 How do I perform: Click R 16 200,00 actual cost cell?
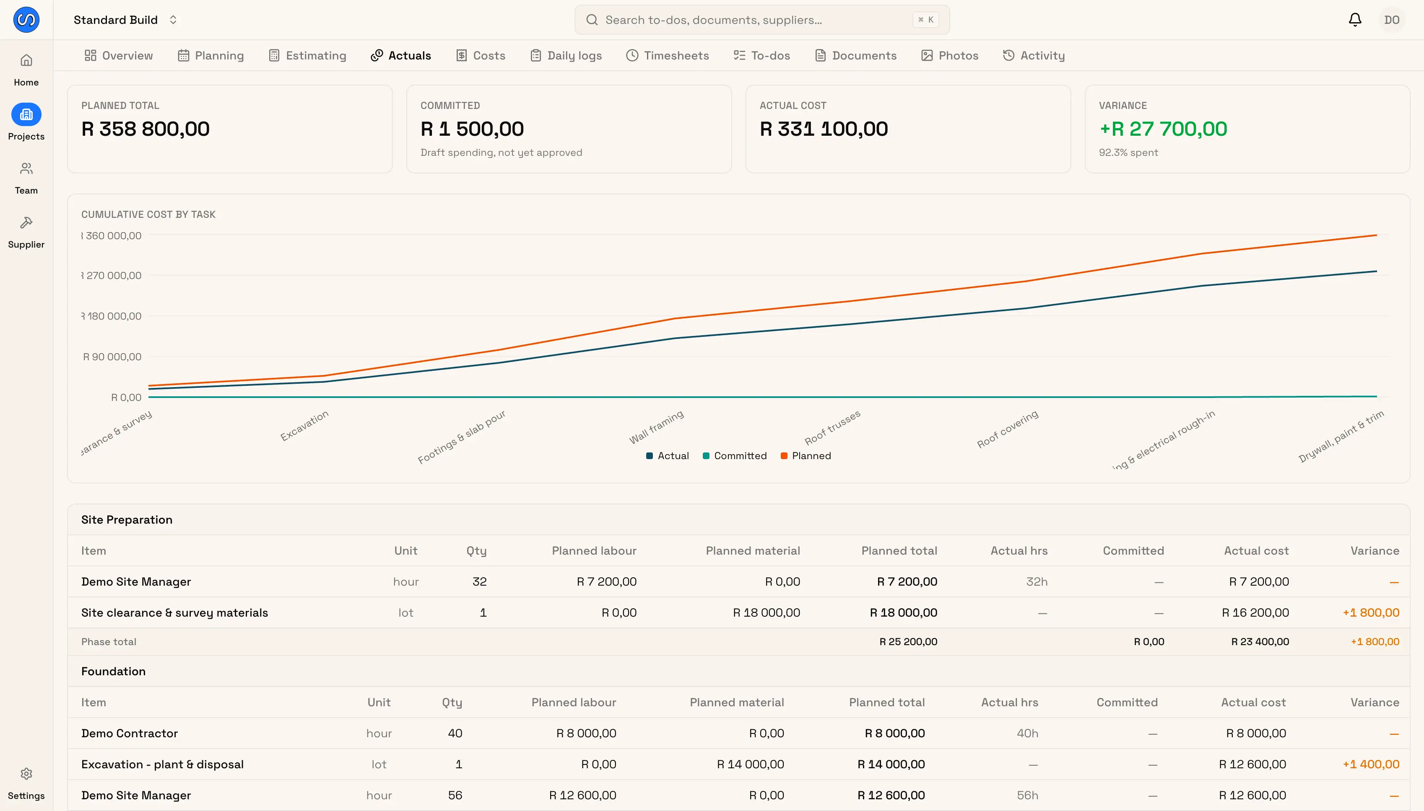point(1255,613)
